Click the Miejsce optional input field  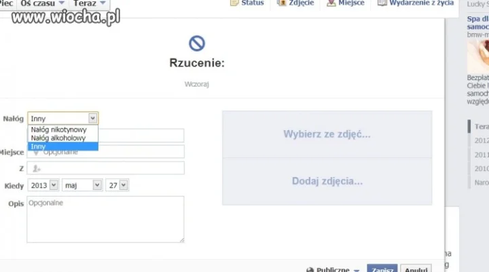click(x=105, y=152)
